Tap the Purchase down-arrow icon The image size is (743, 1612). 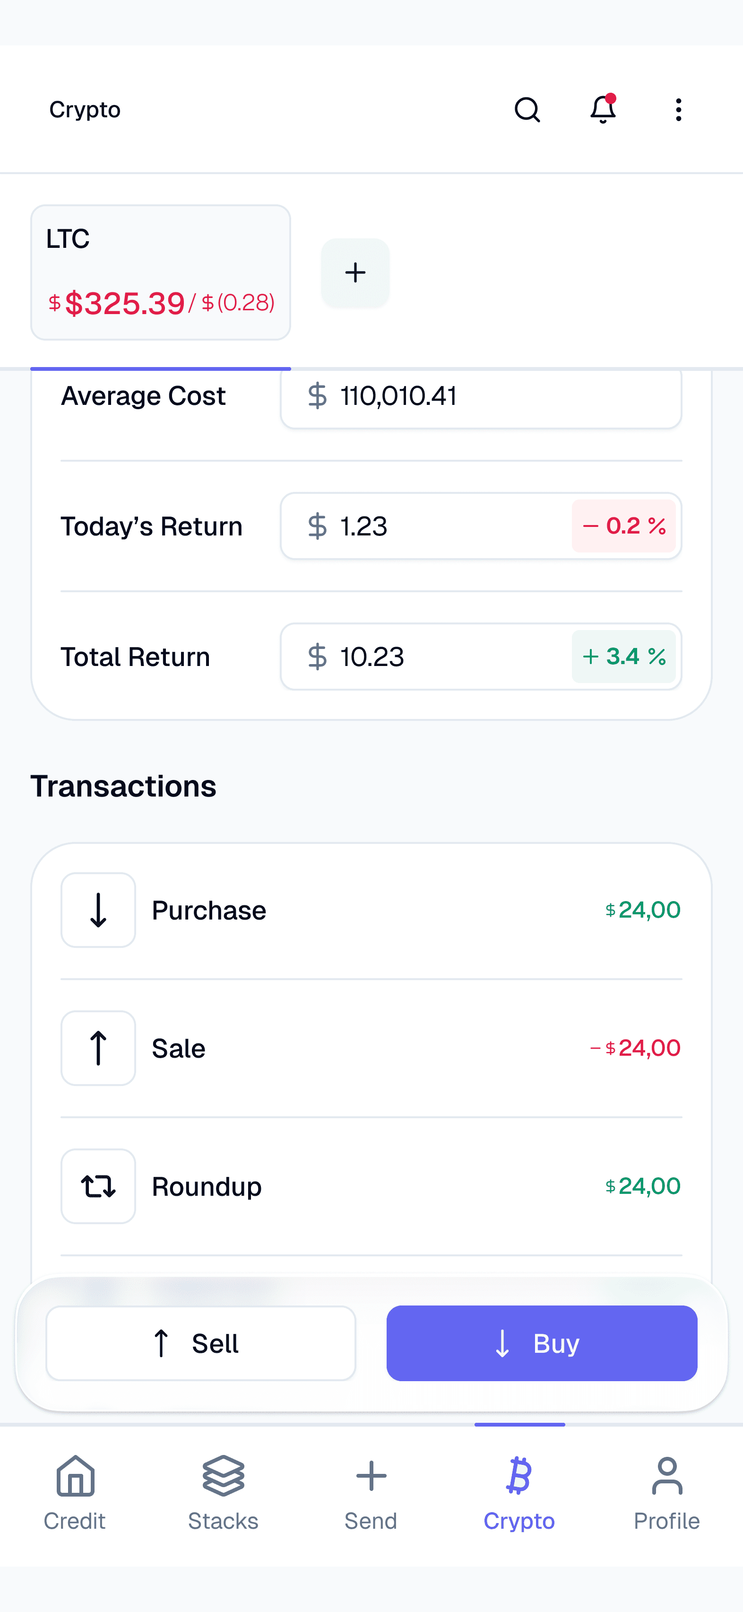(x=98, y=910)
